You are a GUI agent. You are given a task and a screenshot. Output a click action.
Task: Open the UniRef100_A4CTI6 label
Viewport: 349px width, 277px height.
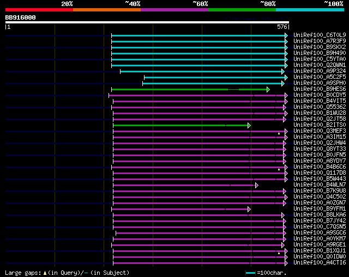(x=320, y=263)
